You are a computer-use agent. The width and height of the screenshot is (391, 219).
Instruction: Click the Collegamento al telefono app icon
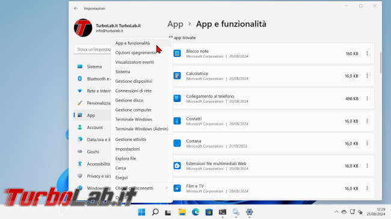(177, 98)
